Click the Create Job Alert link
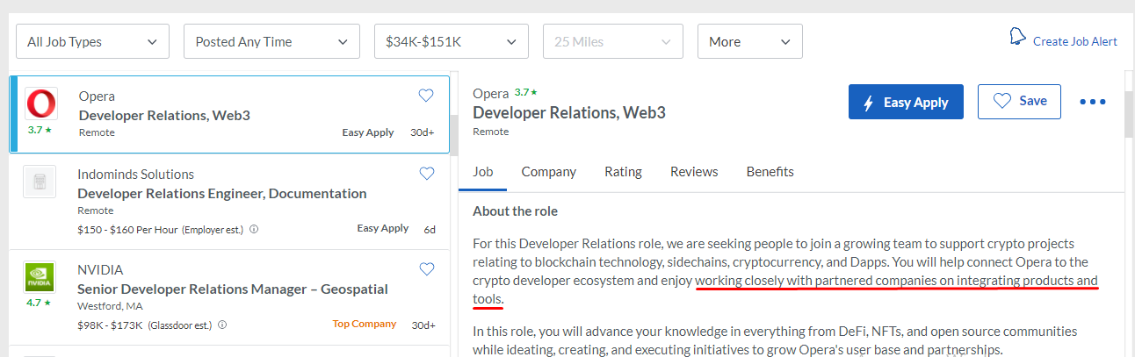Image resolution: width=1135 pixels, height=357 pixels. pyautogui.click(x=1075, y=41)
